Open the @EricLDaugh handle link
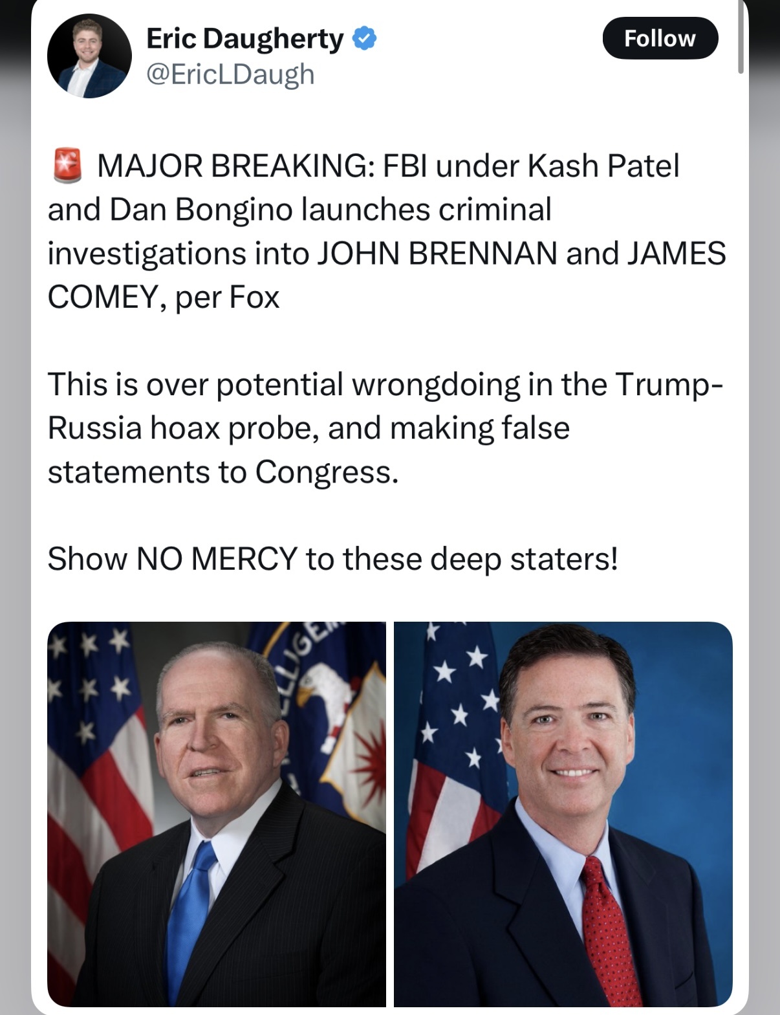This screenshot has height=1015, width=780. 230,74
